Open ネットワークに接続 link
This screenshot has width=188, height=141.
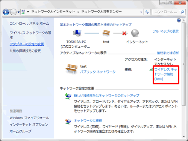pos(88,121)
